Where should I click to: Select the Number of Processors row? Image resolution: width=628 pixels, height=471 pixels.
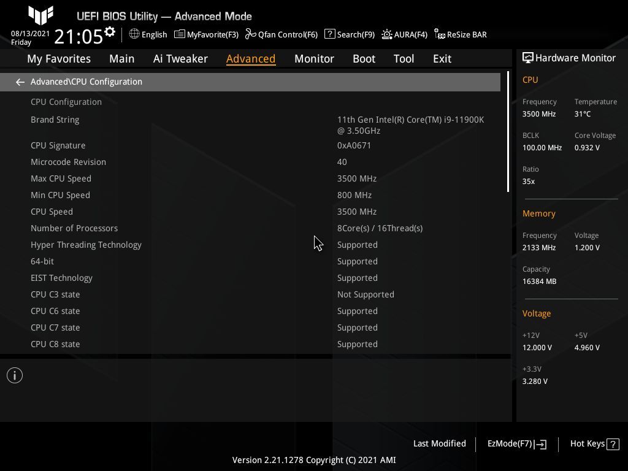250,228
